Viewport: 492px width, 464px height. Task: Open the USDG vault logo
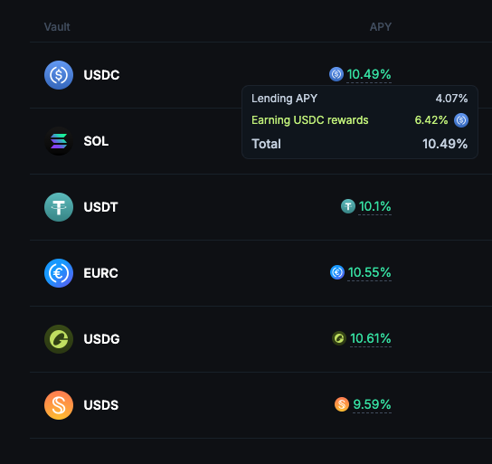click(59, 339)
